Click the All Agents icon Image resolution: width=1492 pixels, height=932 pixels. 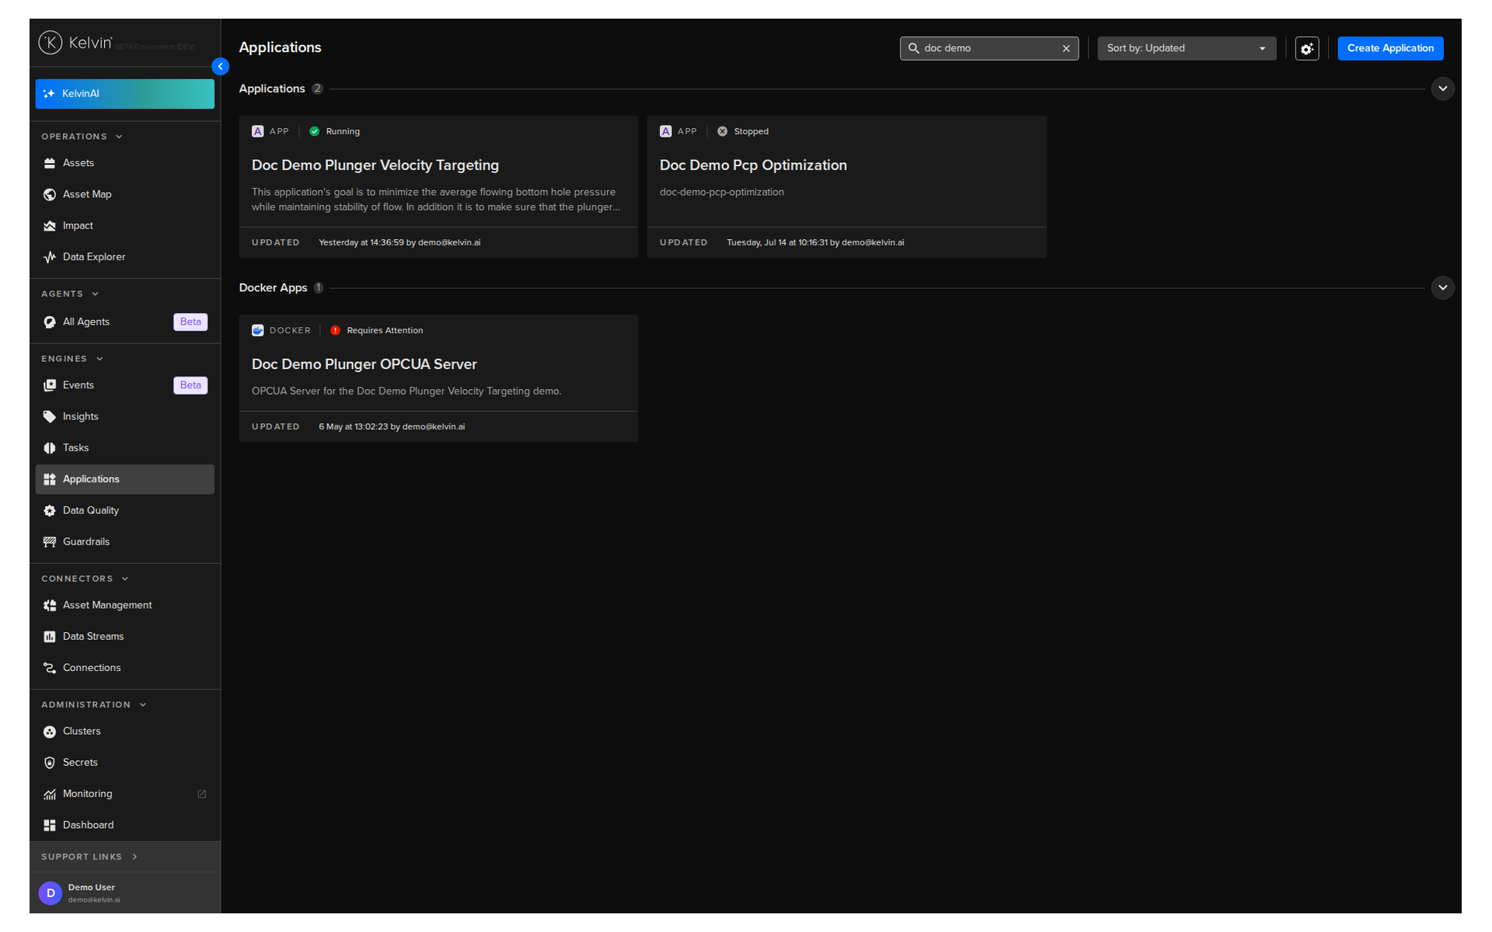pyautogui.click(x=50, y=322)
